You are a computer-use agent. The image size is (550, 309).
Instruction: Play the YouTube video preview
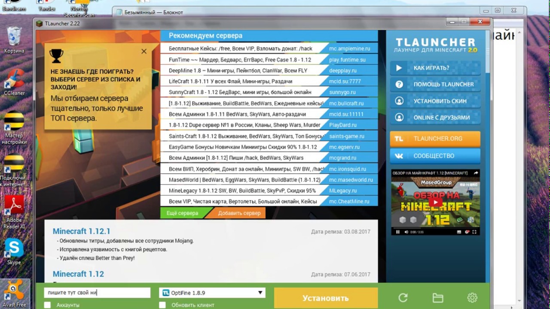435,202
